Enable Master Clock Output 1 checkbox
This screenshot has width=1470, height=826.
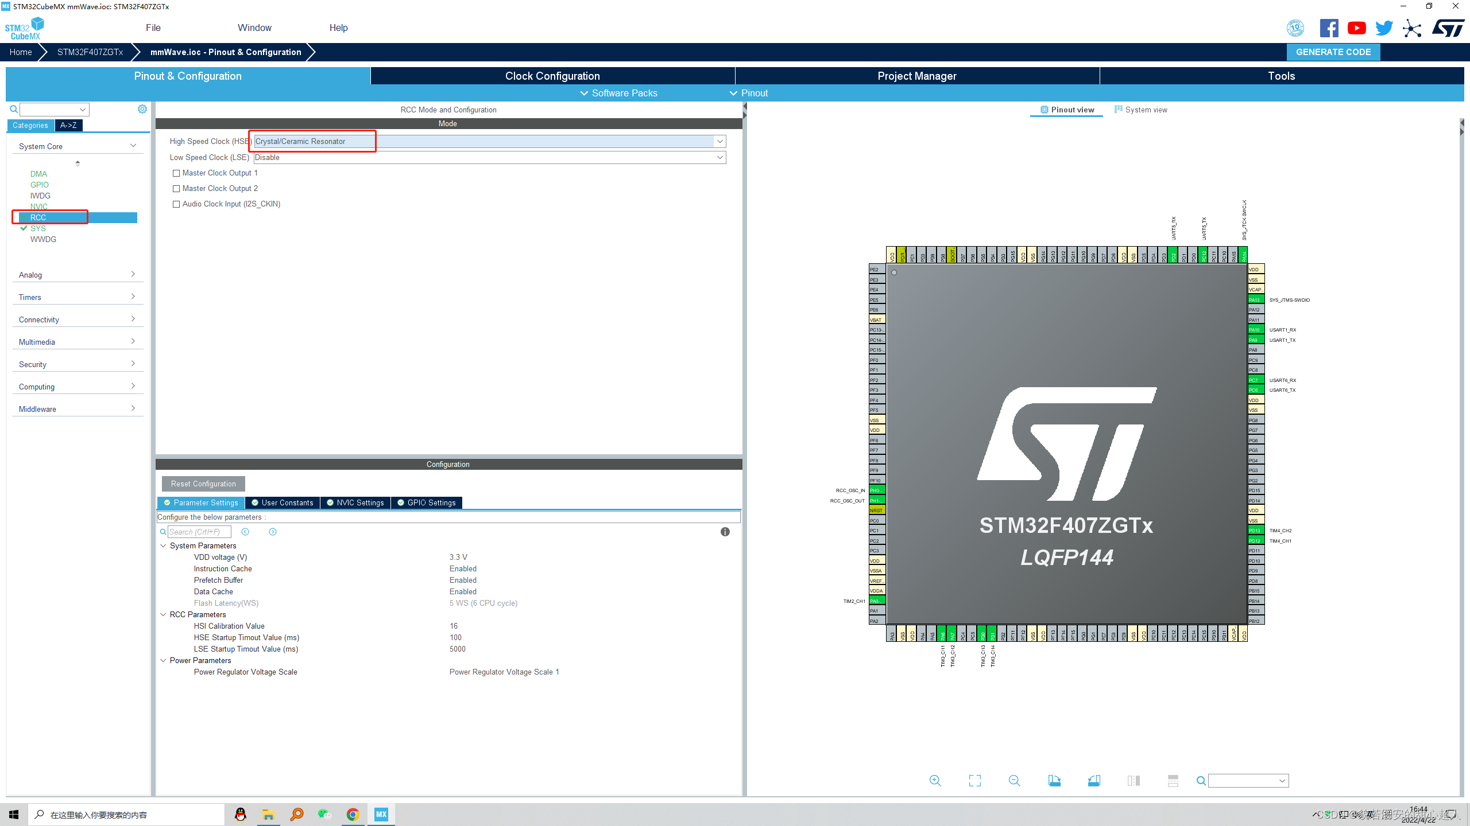[x=176, y=173]
